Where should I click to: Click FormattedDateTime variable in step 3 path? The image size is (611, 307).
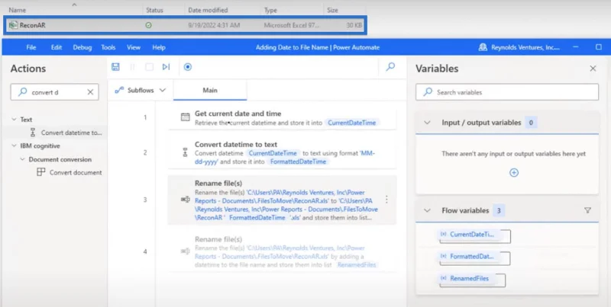pos(257,218)
